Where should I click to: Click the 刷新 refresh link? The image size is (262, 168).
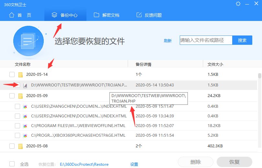pyautogui.click(x=167, y=41)
